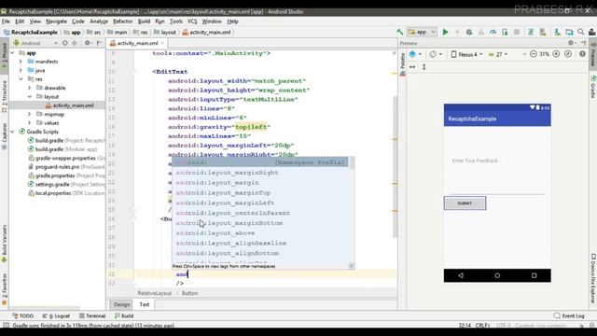Zoom out preview with minus icon
This screenshot has height=336, width=597.
(533, 54)
